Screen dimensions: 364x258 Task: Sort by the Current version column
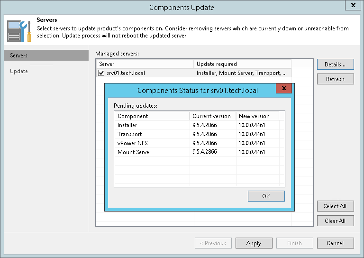click(212, 116)
